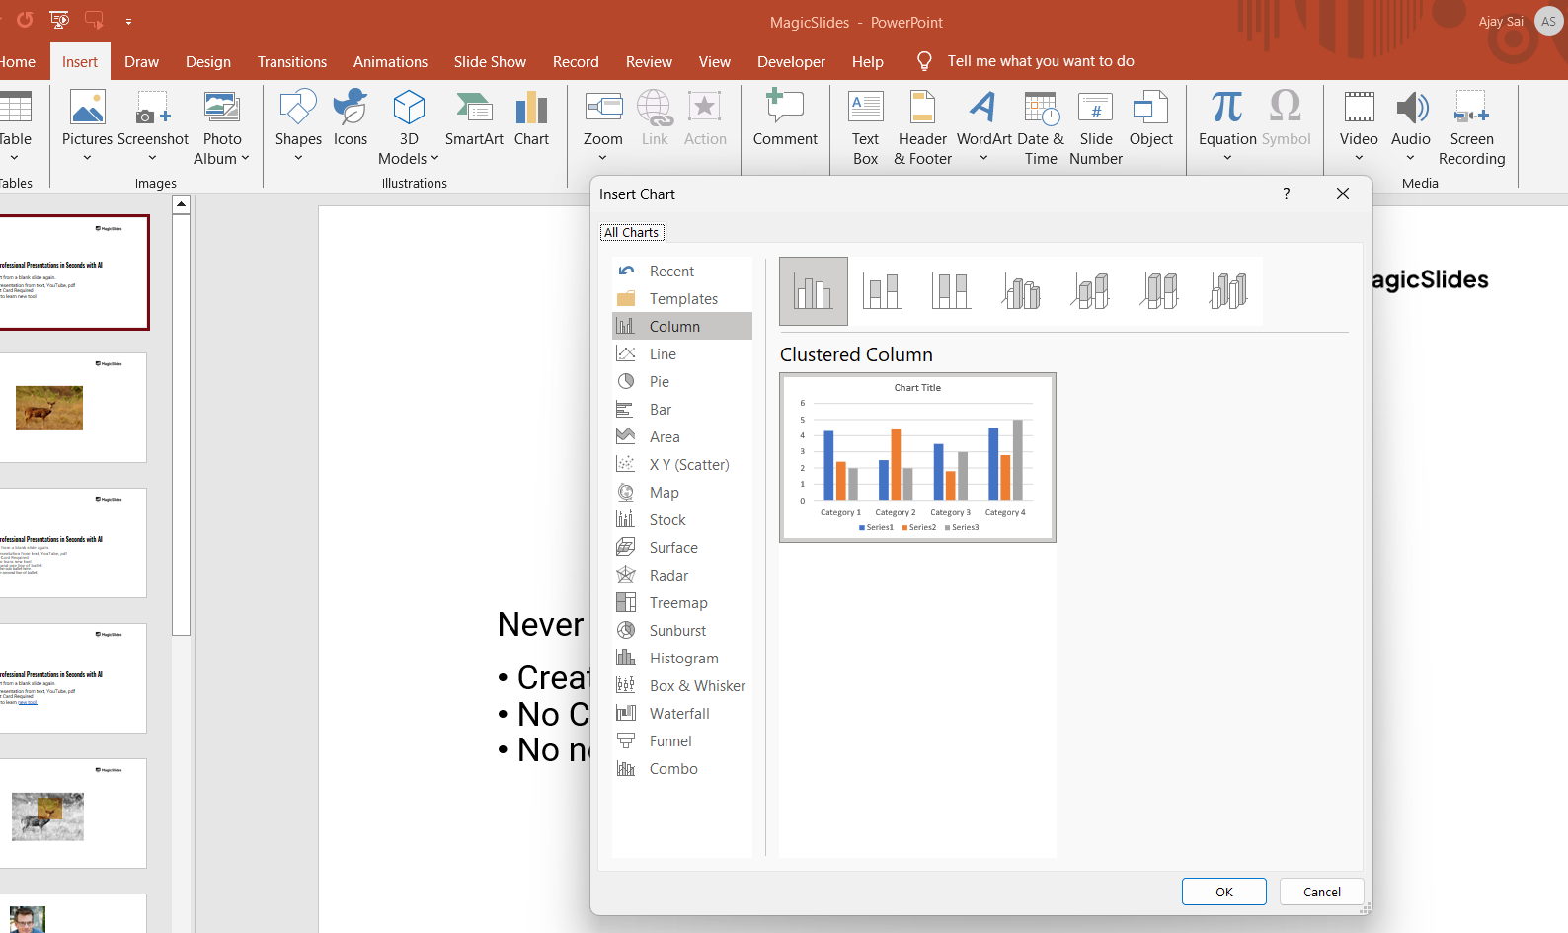Select the Stacked Column chart subtype icon
This screenshot has width=1568, height=933.
882,291
